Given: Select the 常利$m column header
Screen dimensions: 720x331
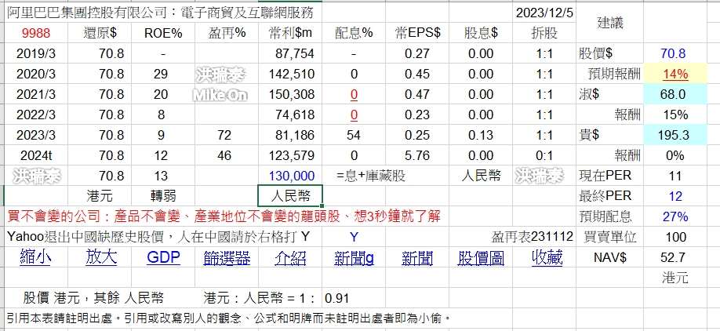Looking at the screenshot, I should click(290, 33).
